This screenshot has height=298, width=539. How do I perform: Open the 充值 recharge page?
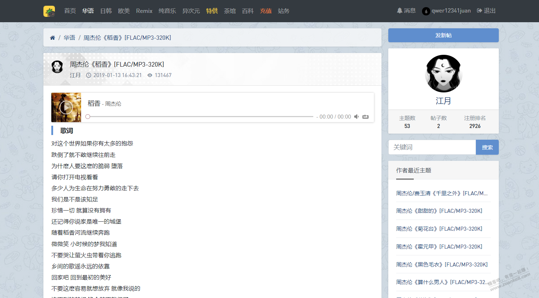266,11
